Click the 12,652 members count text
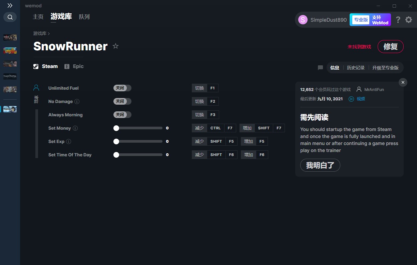Viewport: 417px width, 265px height. 325,90
